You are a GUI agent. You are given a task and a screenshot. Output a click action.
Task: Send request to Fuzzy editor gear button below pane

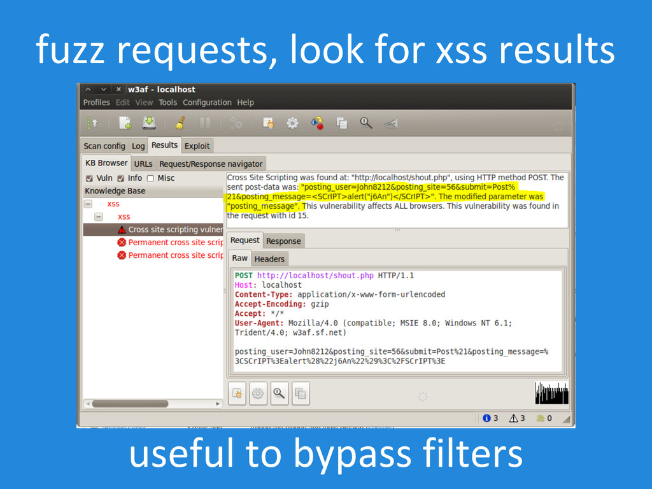[x=258, y=393]
